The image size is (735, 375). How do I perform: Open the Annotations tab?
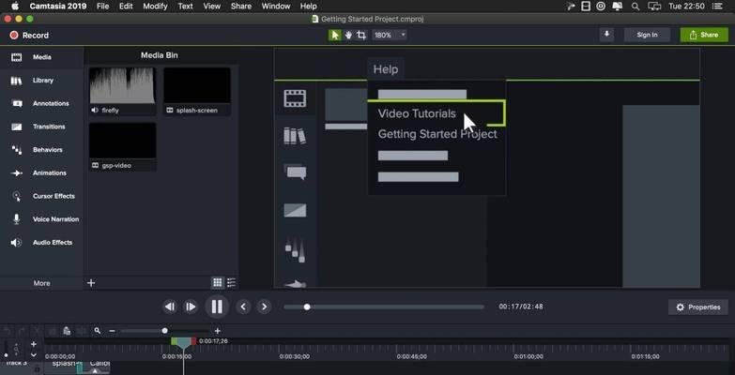41,103
